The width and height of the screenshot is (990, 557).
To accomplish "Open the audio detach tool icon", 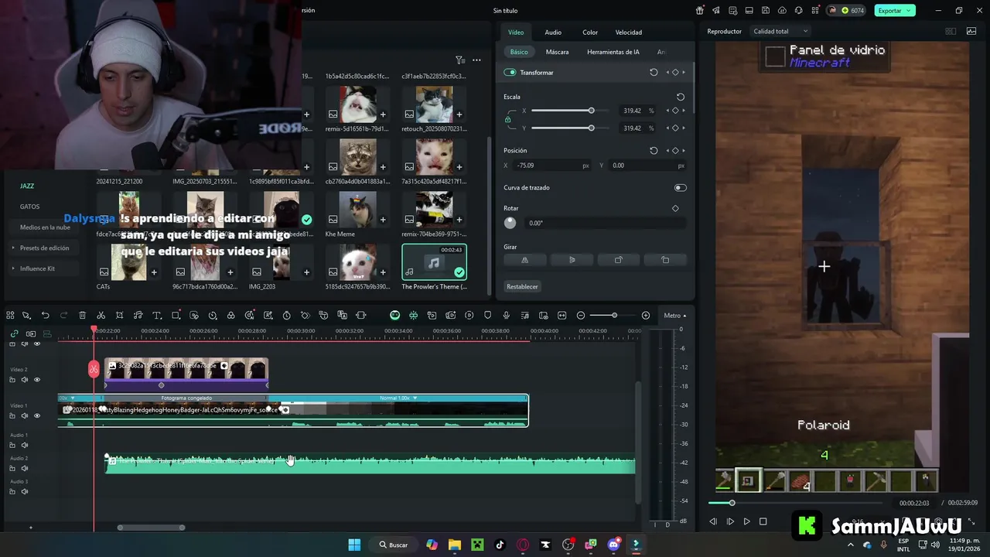I will pyautogui.click(x=138, y=316).
